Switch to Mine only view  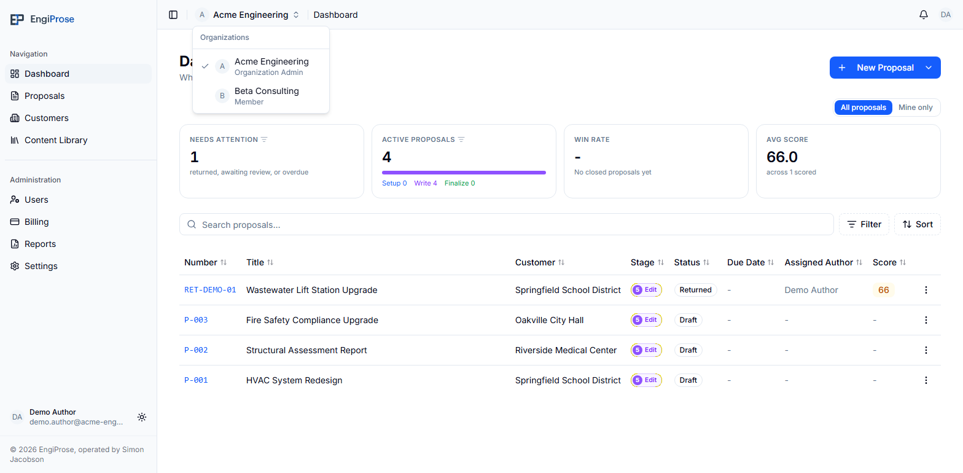tap(915, 107)
